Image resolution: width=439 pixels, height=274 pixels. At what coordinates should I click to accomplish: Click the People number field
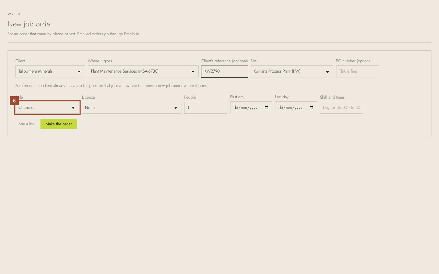click(206, 108)
